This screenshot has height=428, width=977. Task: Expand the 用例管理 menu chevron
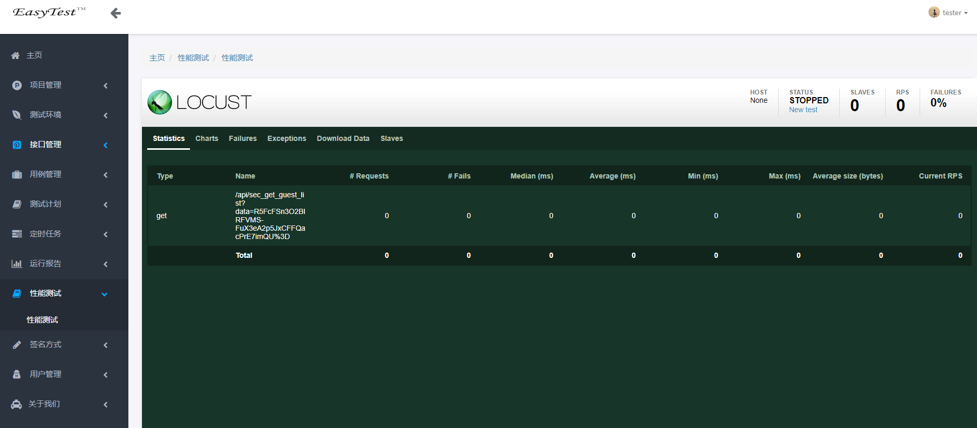(105, 175)
